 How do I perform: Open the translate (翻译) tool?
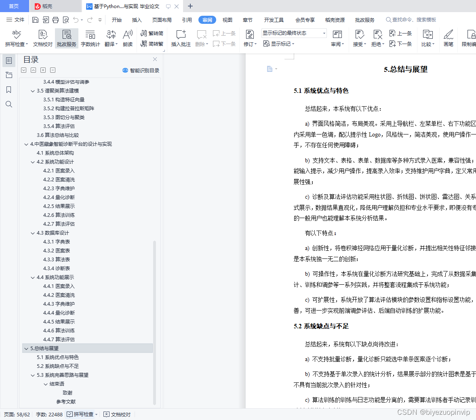pos(111,38)
